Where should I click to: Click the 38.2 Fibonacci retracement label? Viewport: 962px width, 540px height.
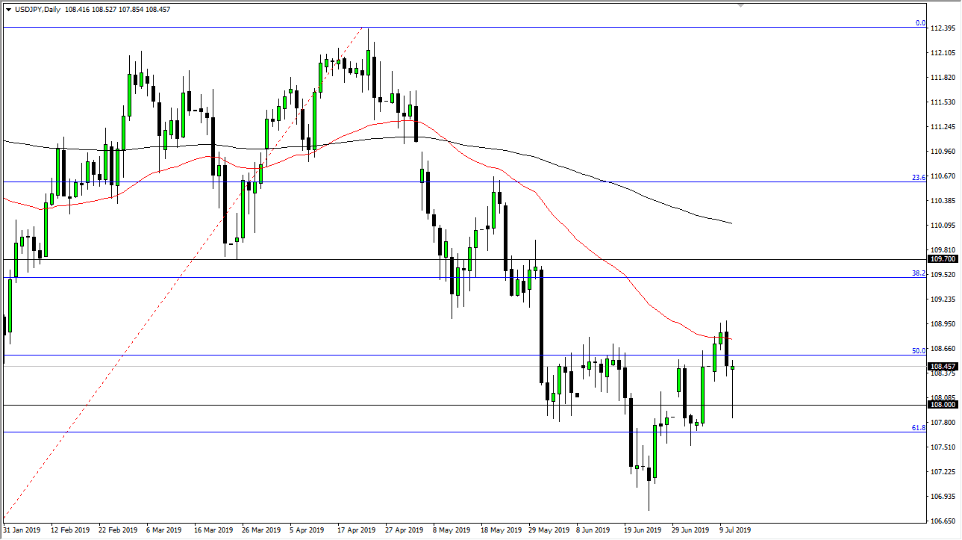coord(919,273)
